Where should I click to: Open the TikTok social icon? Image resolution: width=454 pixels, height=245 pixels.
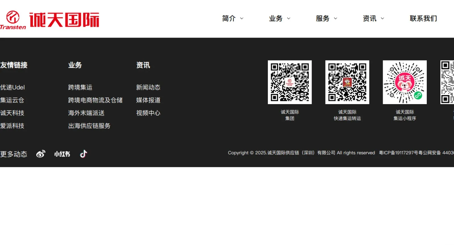click(x=83, y=154)
